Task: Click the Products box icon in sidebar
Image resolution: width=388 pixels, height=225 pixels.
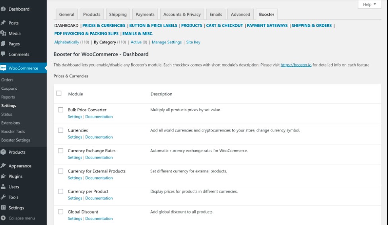Action: [x=3, y=152]
